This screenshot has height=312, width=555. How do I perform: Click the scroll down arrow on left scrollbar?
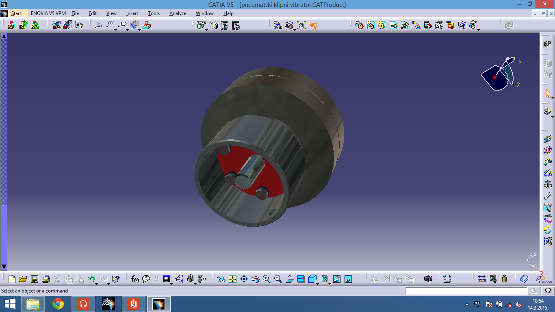pos(4,267)
